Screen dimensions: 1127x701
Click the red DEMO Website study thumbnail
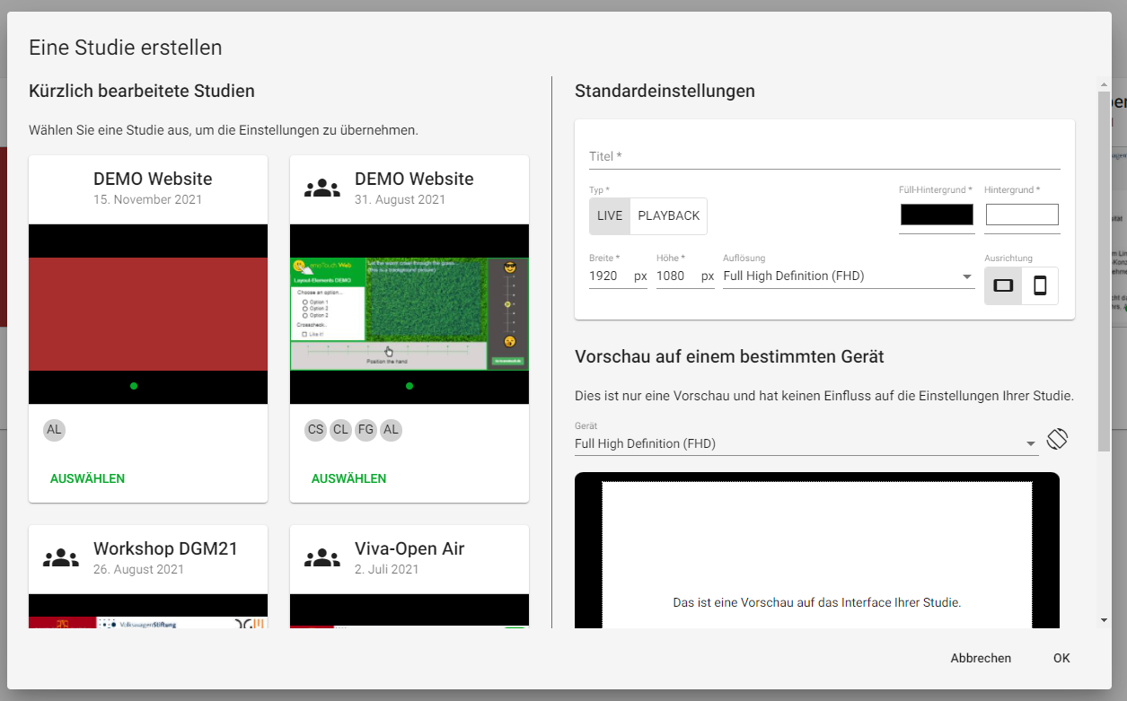[148, 314]
